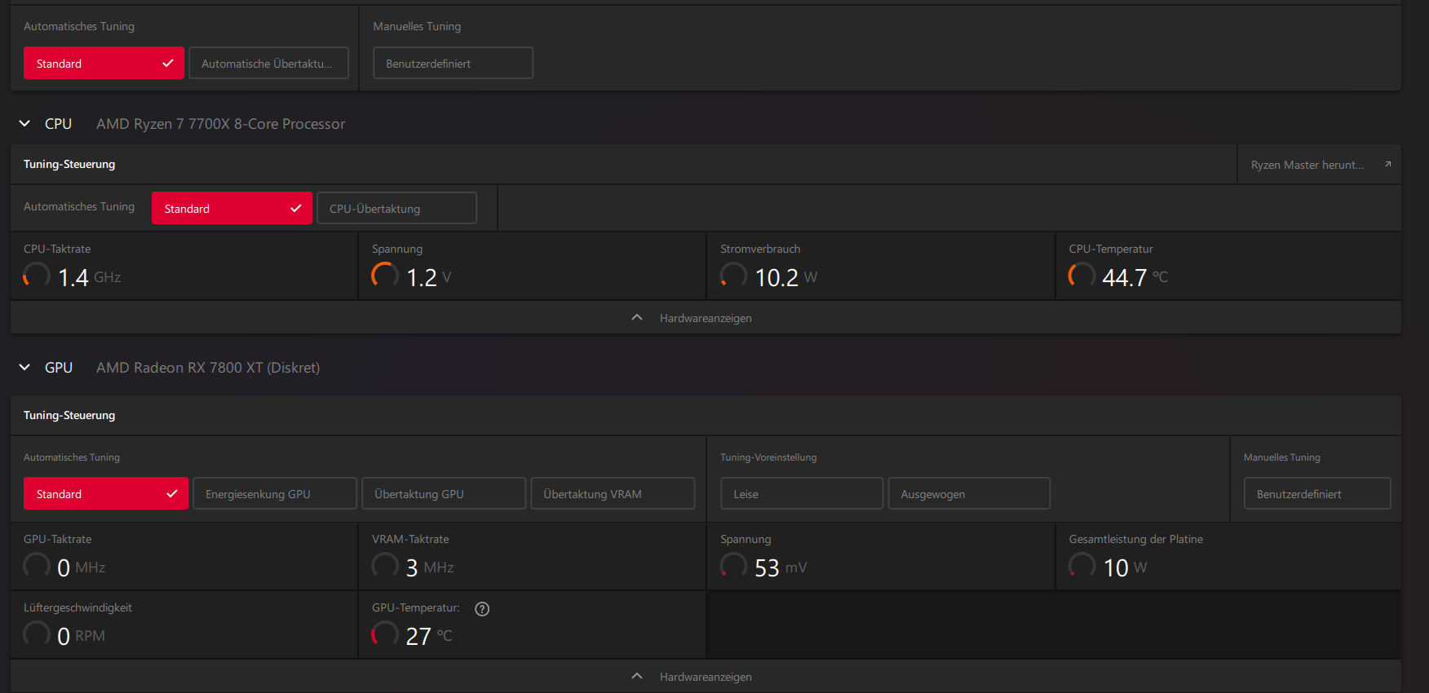Click the 10 W board power value
This screenshot has height=693, width=1429.
(1126, 568)
